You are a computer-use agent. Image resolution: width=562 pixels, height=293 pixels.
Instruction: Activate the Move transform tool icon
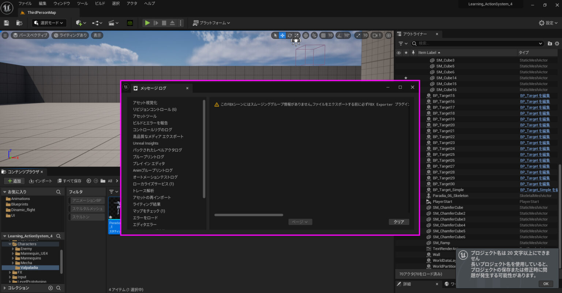[282, 35]
